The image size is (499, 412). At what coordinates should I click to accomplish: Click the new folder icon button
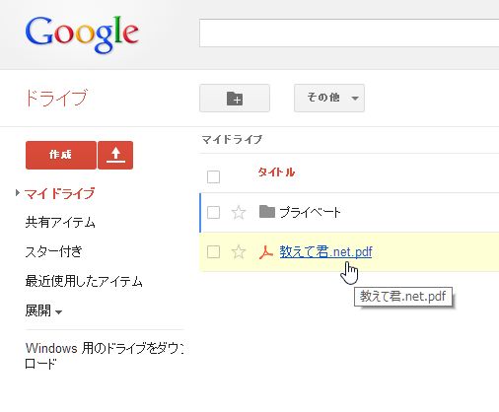[x=235, y=99]
